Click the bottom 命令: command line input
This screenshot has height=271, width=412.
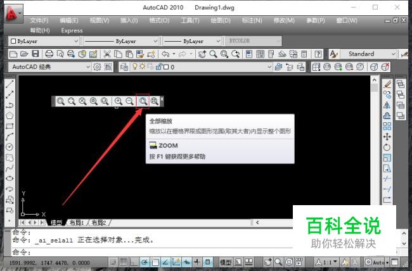point(152,252)
